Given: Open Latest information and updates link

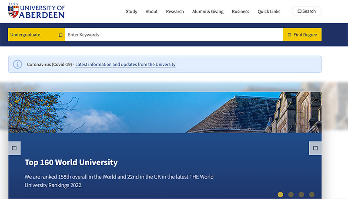Looking at the screenshot, I should point(125,65).
